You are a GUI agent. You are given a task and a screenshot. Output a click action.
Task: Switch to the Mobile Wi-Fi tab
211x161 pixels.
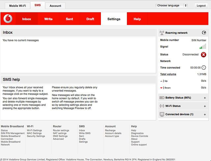17,6
